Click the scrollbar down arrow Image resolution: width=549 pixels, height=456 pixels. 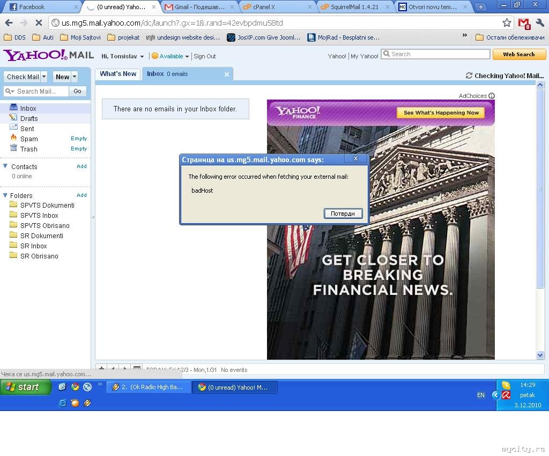[540, 355]
